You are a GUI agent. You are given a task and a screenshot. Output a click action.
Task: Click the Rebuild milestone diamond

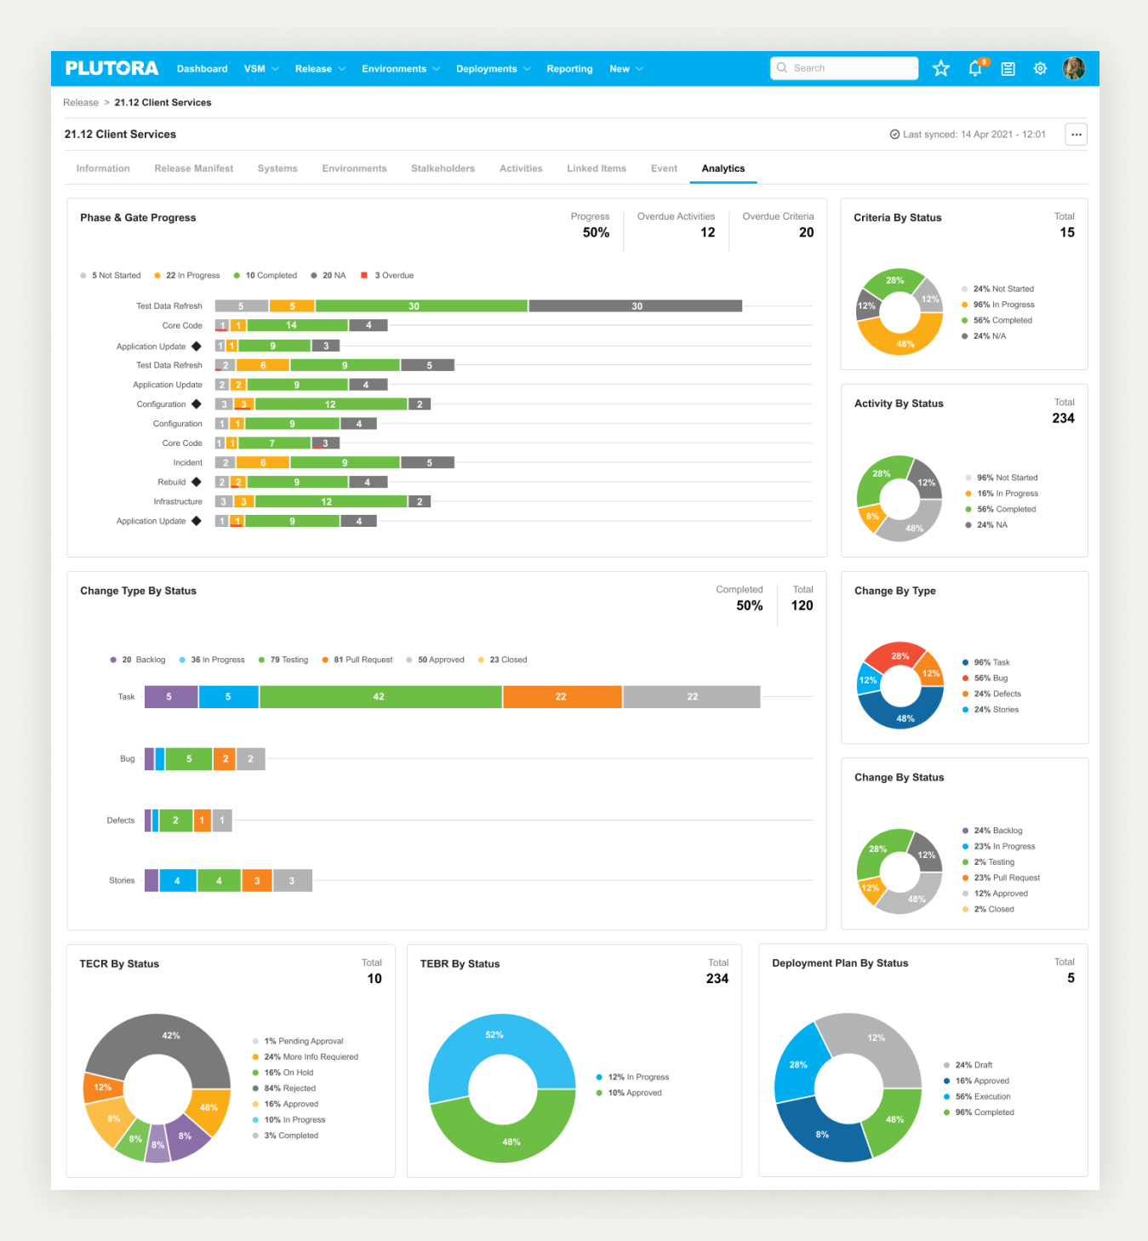coord(197,482)
